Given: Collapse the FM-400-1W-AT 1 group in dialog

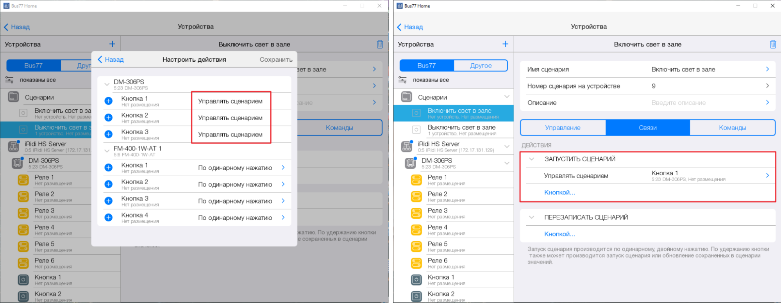Looking at the screenshot, I should pyautogui.click(x=107, y=151).
